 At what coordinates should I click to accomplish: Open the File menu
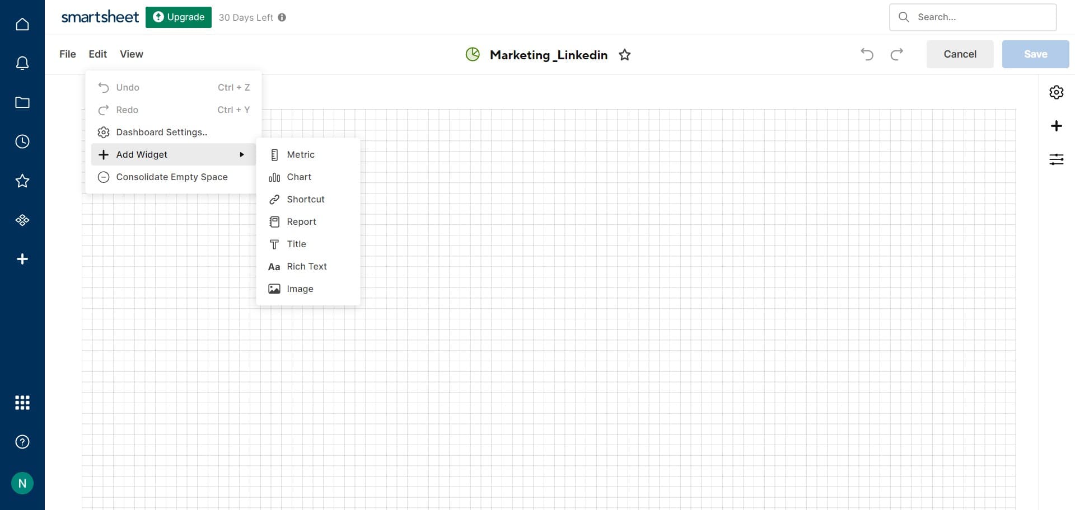[x=67, y=54]
